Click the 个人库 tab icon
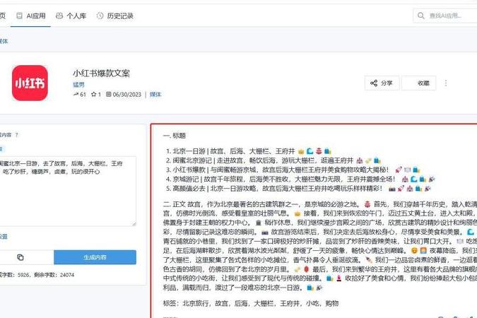Image resolution: width=477 pixels, height=318 pixels. pos(59,16)
